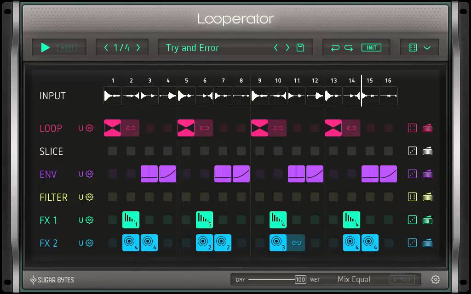Click the playhead marker near step 15
The height and width of the screenshot is (294, 471).
click(362, 90)
